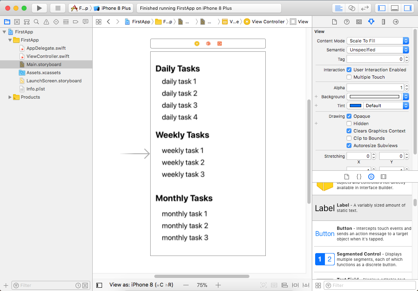
Task: Show the Assistant editor
Action: (351, 8)
